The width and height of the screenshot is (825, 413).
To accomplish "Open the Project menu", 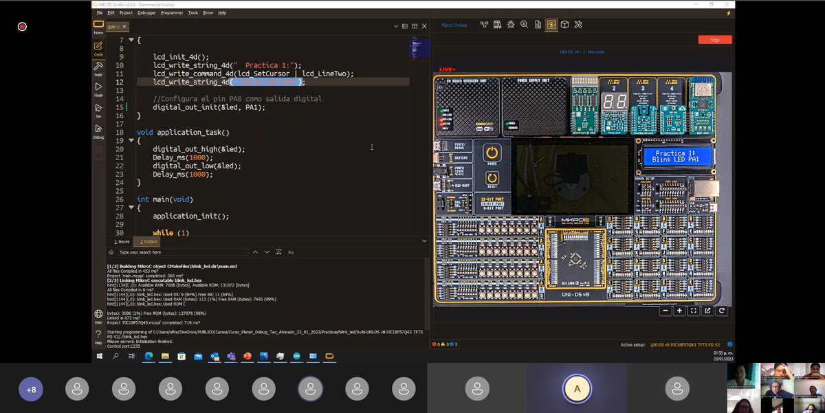I will (126, 12).
